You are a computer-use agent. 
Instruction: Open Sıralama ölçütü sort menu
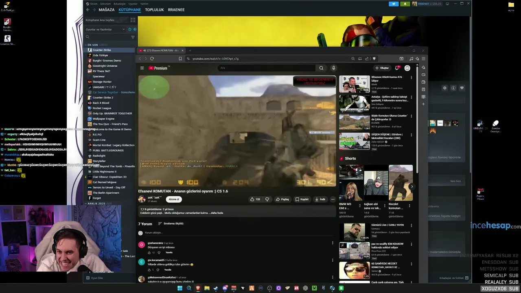point(171,223)
